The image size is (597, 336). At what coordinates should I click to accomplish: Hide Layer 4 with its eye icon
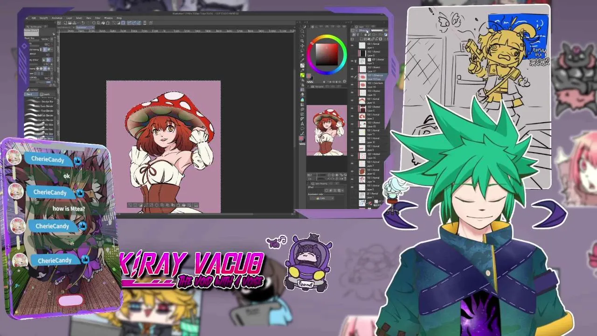tap(352, 46)
